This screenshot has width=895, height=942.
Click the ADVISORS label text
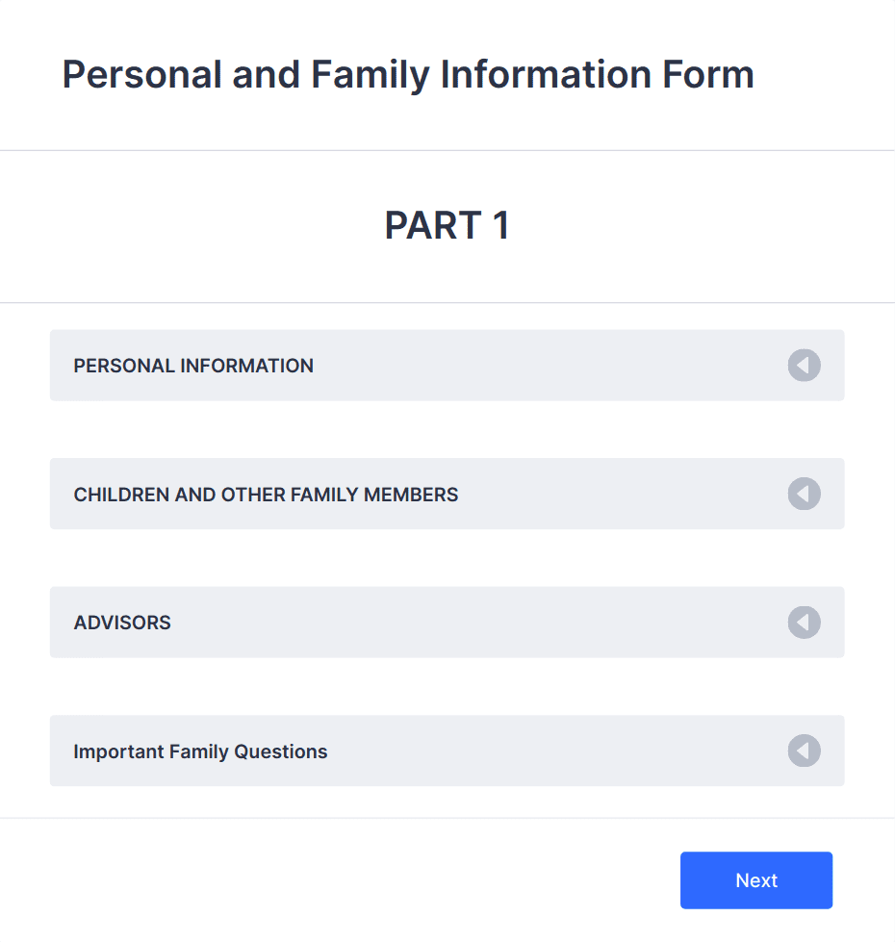coord(122,623)
